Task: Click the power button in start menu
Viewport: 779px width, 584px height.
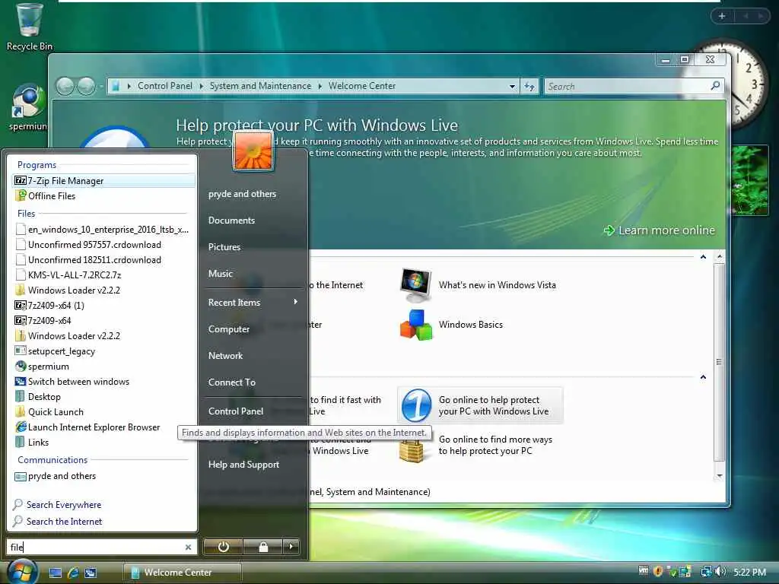Action: 224,547
